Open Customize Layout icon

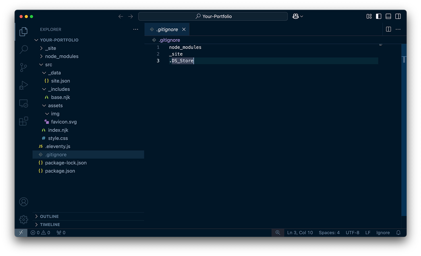[x=369, y=16]
